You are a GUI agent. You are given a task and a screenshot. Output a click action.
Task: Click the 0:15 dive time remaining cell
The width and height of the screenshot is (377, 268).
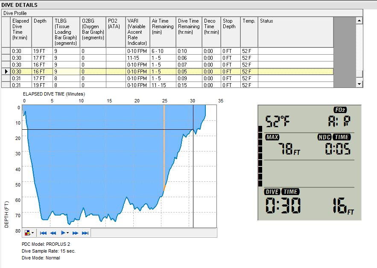coord(189,85)
